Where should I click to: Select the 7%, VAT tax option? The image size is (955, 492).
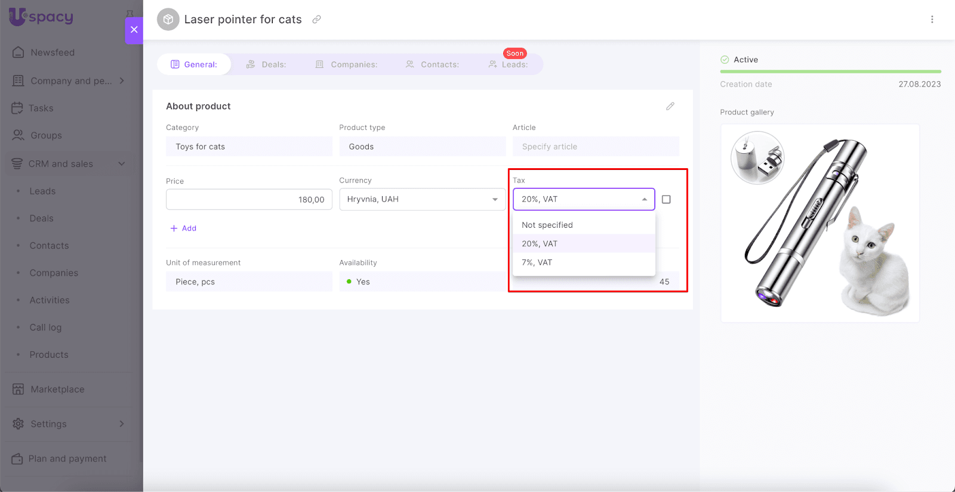point(537,262)
